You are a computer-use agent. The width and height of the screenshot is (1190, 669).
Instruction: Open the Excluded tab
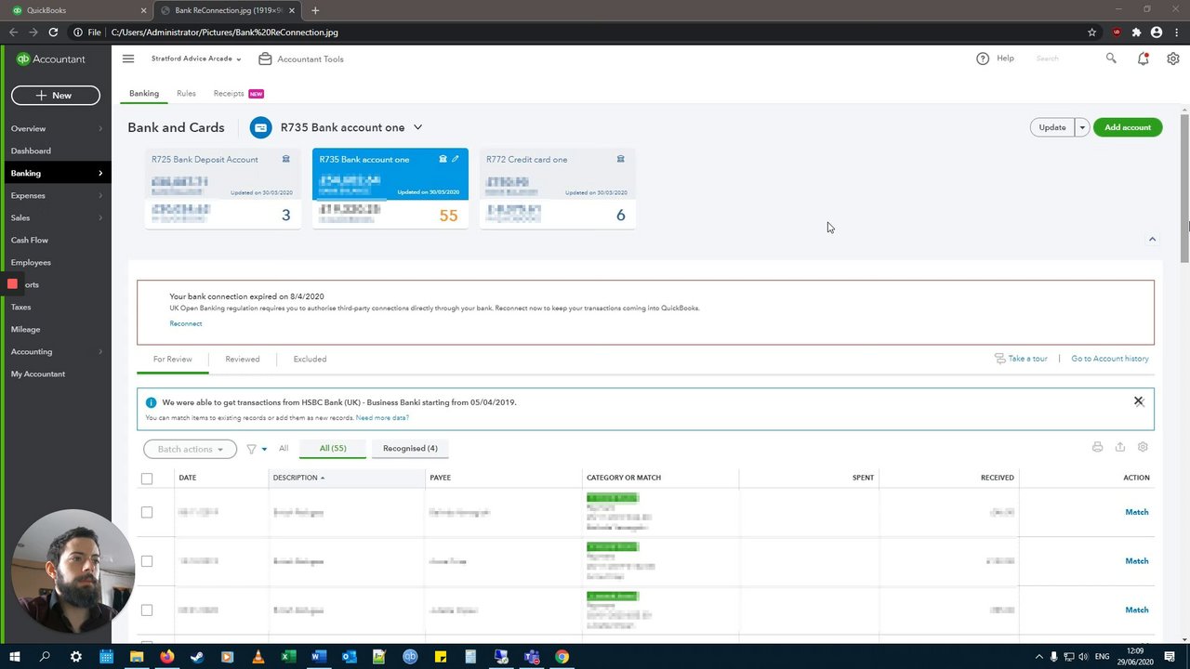[x=310, y=359]
